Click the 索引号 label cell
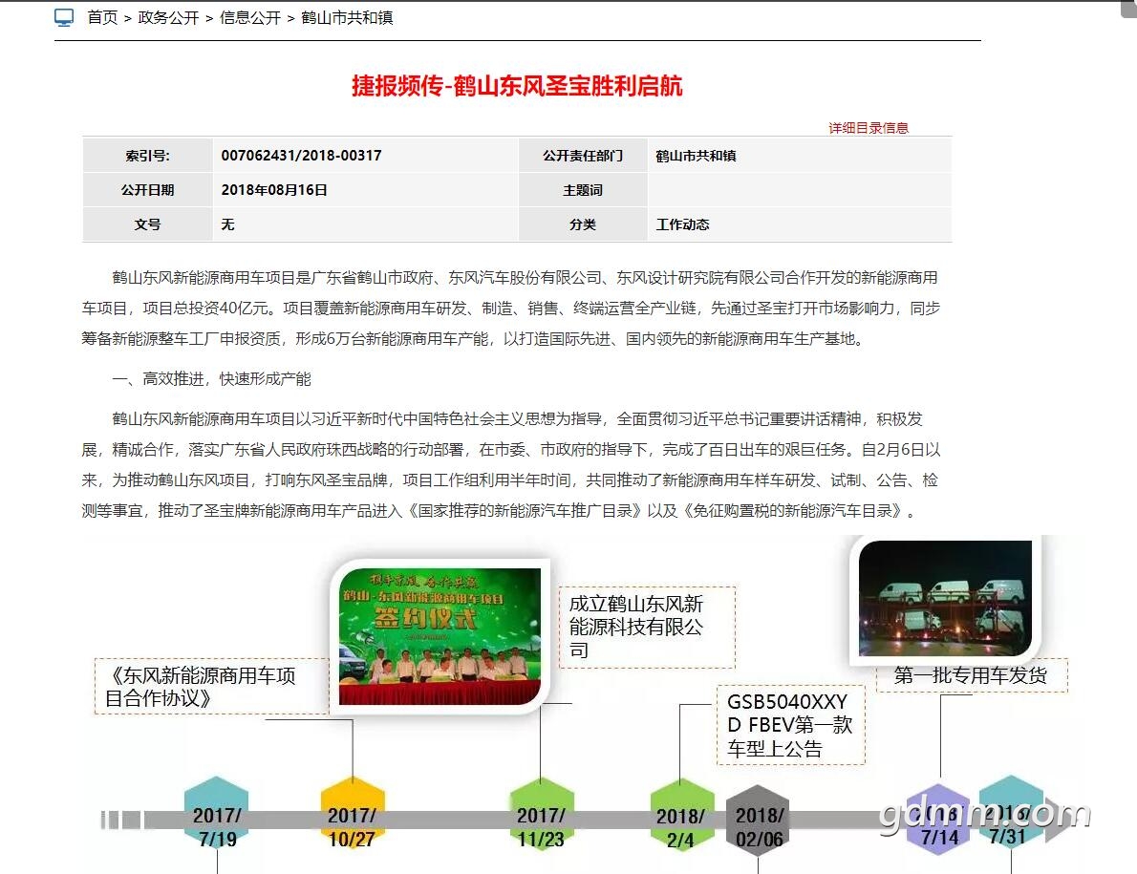This screenshot has height=874, width=1137. click(148, 155)
